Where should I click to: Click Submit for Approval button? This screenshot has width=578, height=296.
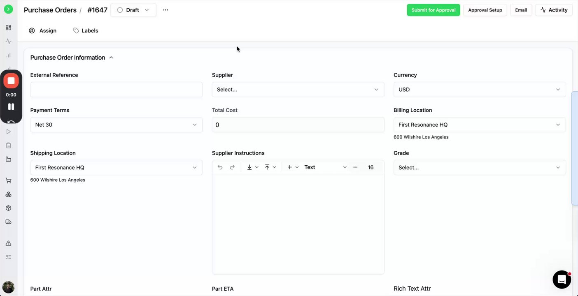(433, 10)
